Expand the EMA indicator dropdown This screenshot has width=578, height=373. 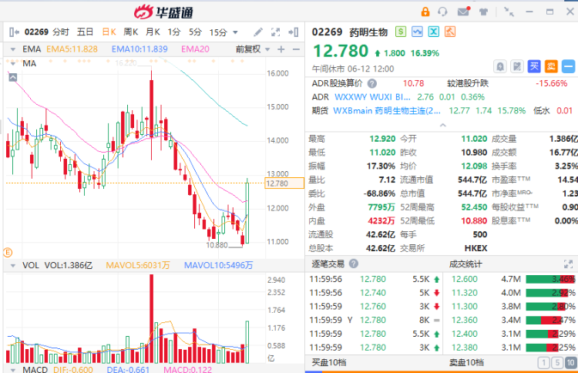(x=13, y=49)
